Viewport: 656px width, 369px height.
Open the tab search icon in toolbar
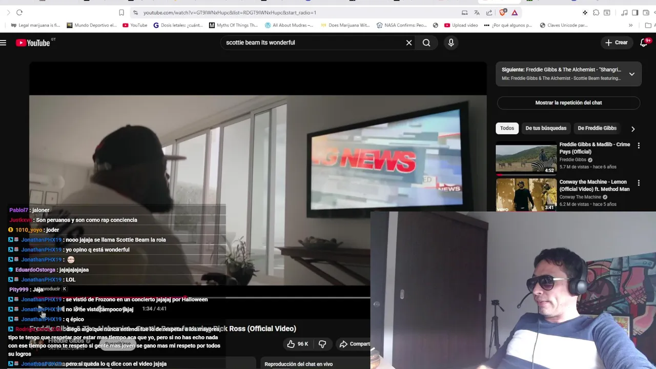pos(607,12)
